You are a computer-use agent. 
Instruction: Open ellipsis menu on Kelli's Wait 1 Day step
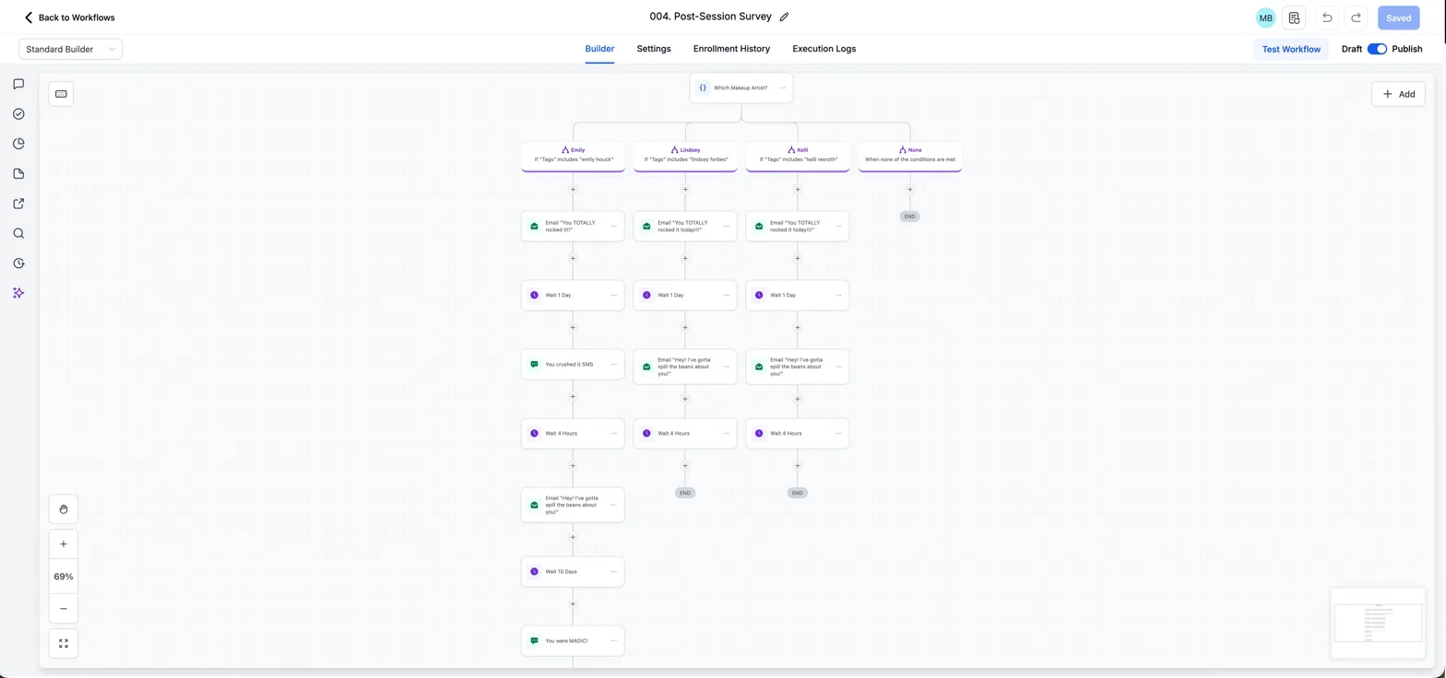[x=838, y=295]
